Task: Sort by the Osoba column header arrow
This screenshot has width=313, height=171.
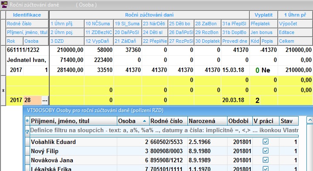Action: (x=145, y=121)
